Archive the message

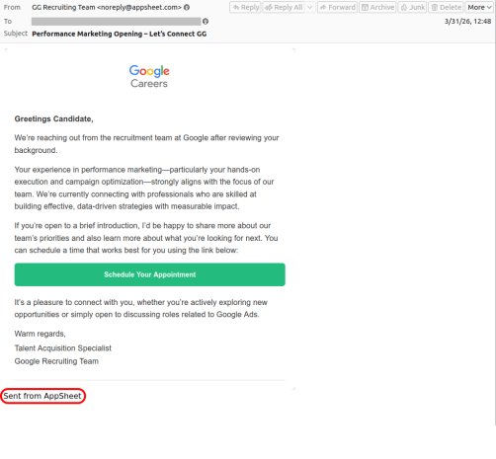377,7
